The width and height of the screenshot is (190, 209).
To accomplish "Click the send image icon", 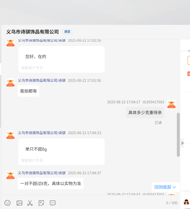I will [x=19, y=203].
